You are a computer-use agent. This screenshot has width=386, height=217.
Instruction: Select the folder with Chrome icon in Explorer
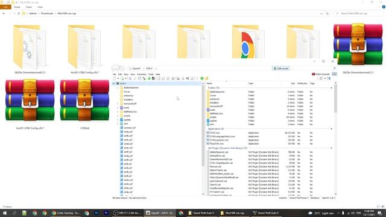coord(248,42)
